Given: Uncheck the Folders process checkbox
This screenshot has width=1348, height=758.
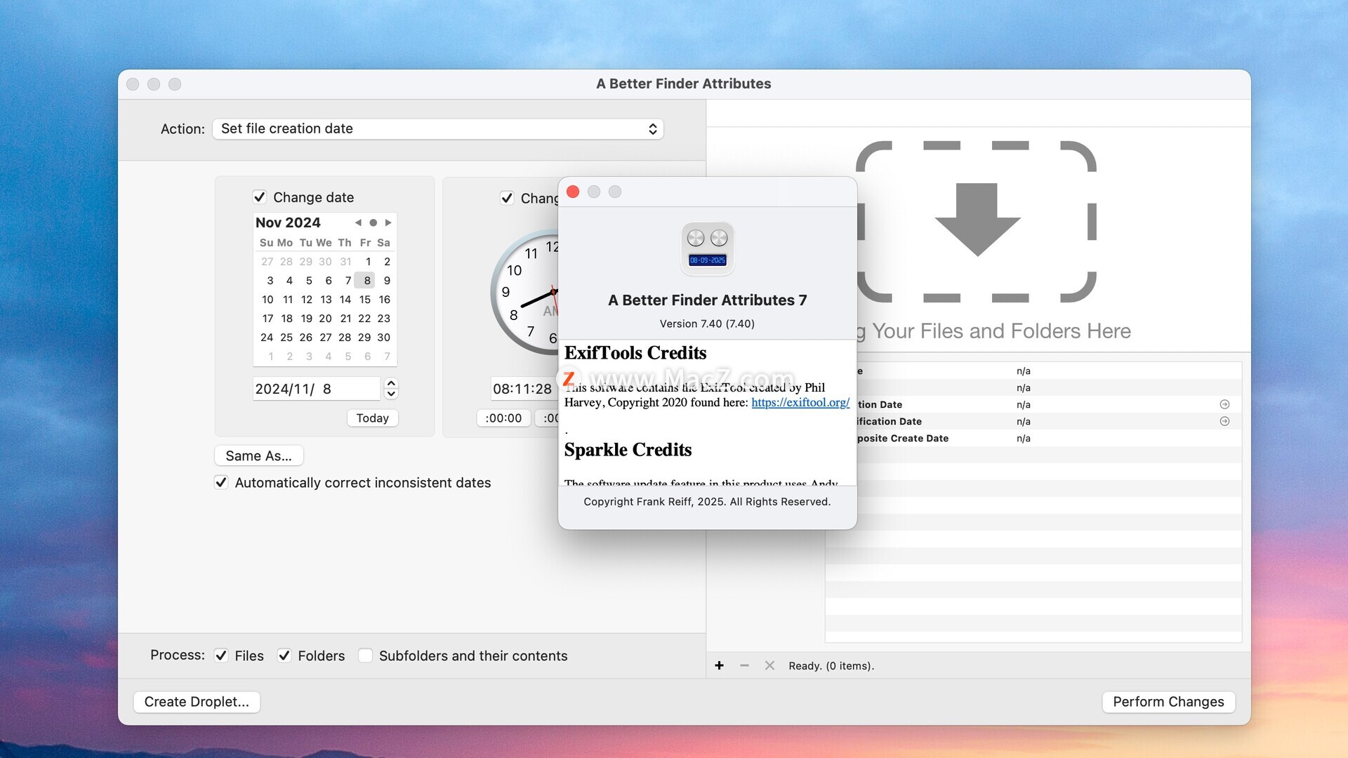Looking at the screenshot, I should 284,656.
